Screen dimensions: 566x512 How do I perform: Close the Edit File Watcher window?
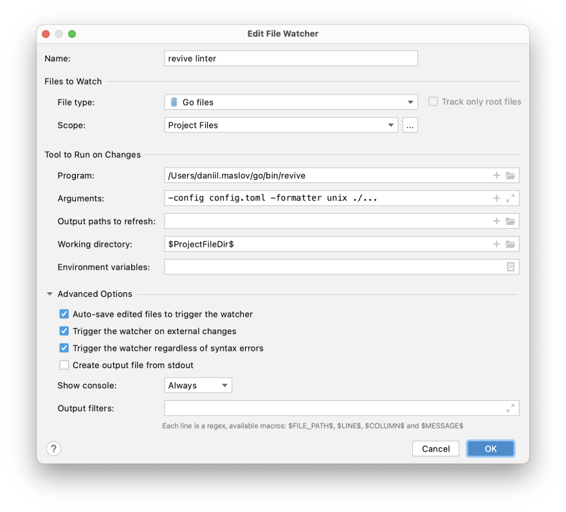46,34
